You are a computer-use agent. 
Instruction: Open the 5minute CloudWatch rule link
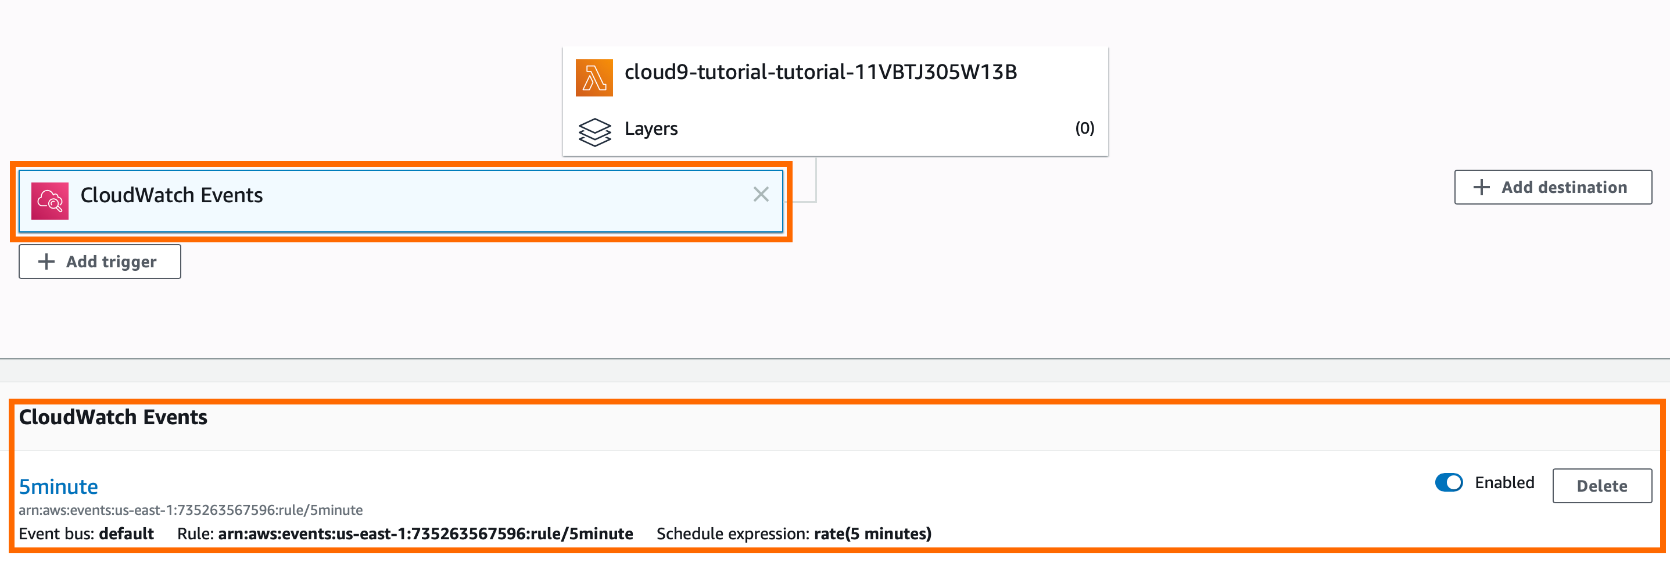(58, 485)
